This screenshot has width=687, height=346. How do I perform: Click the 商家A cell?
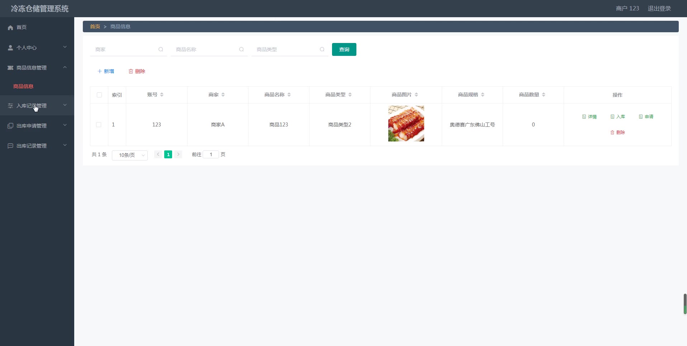pyautogui.click(x=218, y=125)
